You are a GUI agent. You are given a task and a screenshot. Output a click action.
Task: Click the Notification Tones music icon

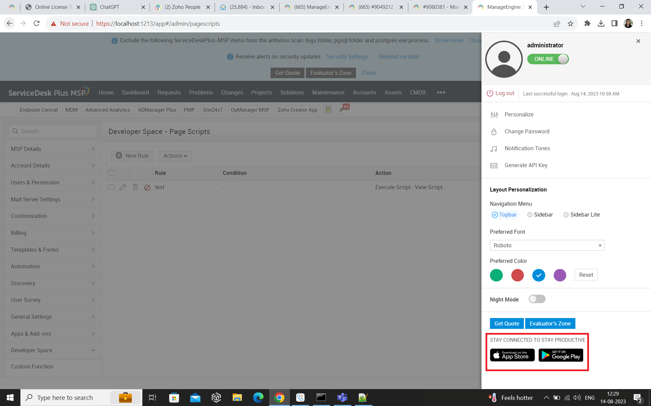coord(494,149)
